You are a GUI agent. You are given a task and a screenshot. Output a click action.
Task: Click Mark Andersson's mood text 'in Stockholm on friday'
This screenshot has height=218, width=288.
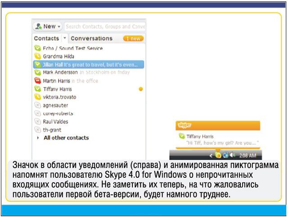pyautogui.click(x=105, y=72)
